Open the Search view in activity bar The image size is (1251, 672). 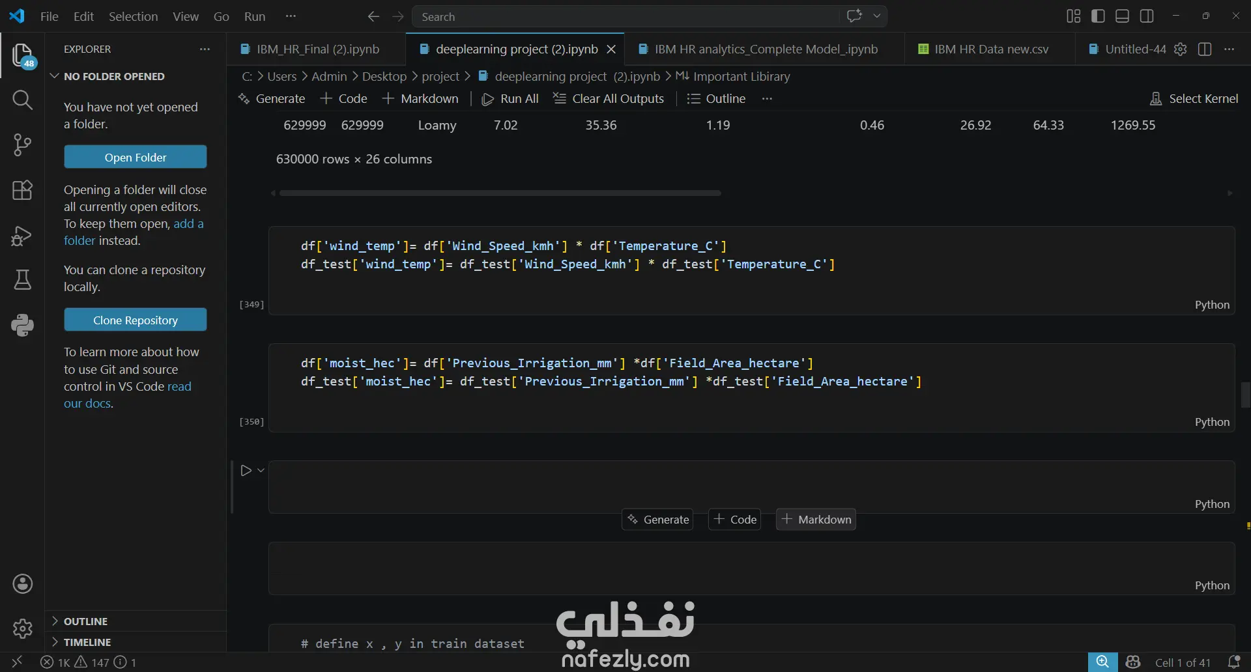(23, 100)
